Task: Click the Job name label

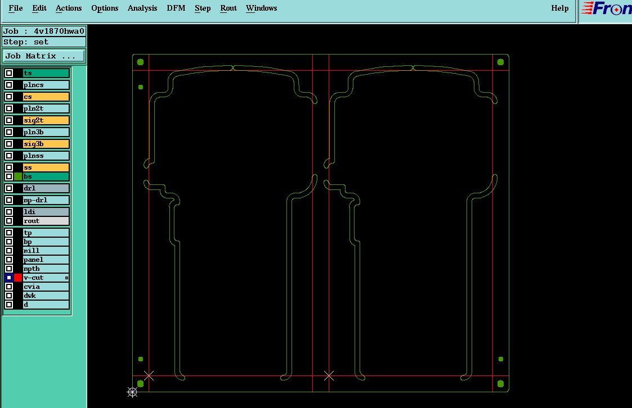Action: click(x=44, y=31)
